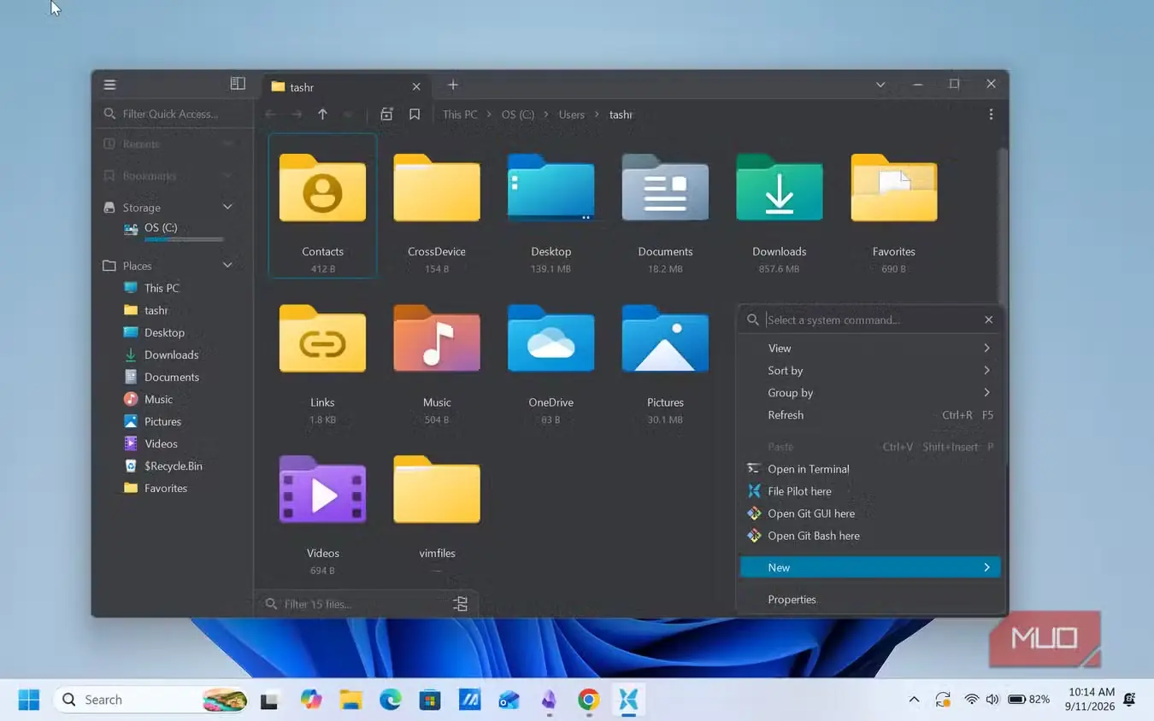Expand the Bookmarks section
Viewport: 1154px width, 721px height.
(x=227, y=175)
